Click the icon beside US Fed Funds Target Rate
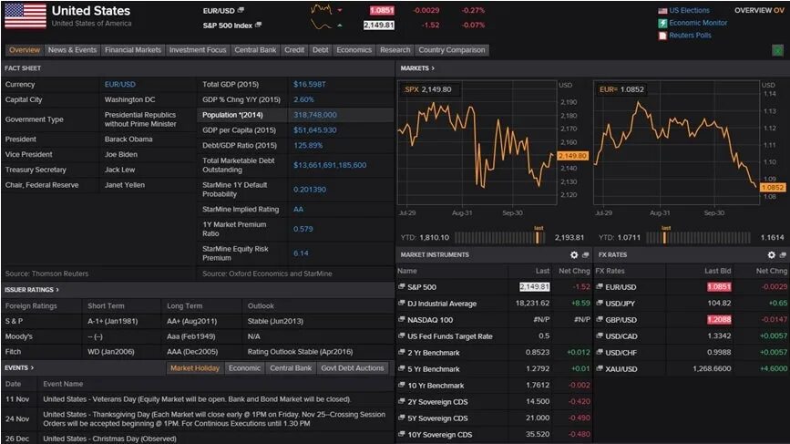The height and width of the screenshot is (444, 790). (x=402, y=336)
